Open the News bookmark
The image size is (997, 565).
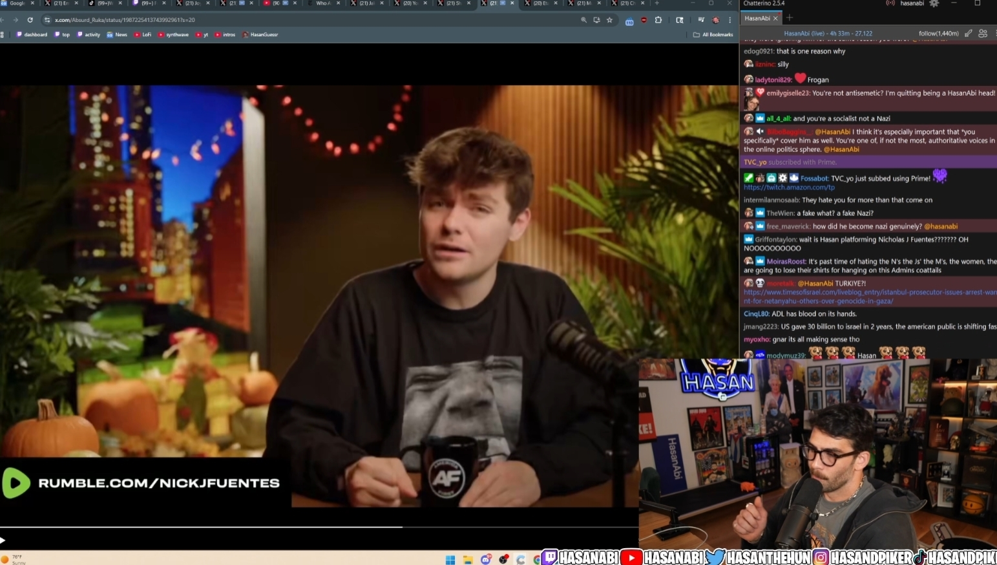(x=117, y=34)
